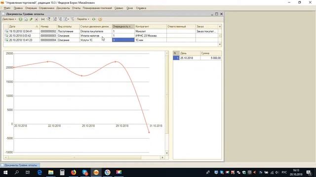The image size is (316, 177).
Task: Open Skype from the taskbar
Action: click(85, 173)
